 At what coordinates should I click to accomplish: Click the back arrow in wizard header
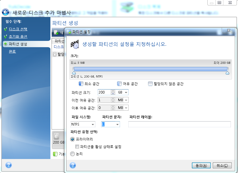[x=5, y=13]
